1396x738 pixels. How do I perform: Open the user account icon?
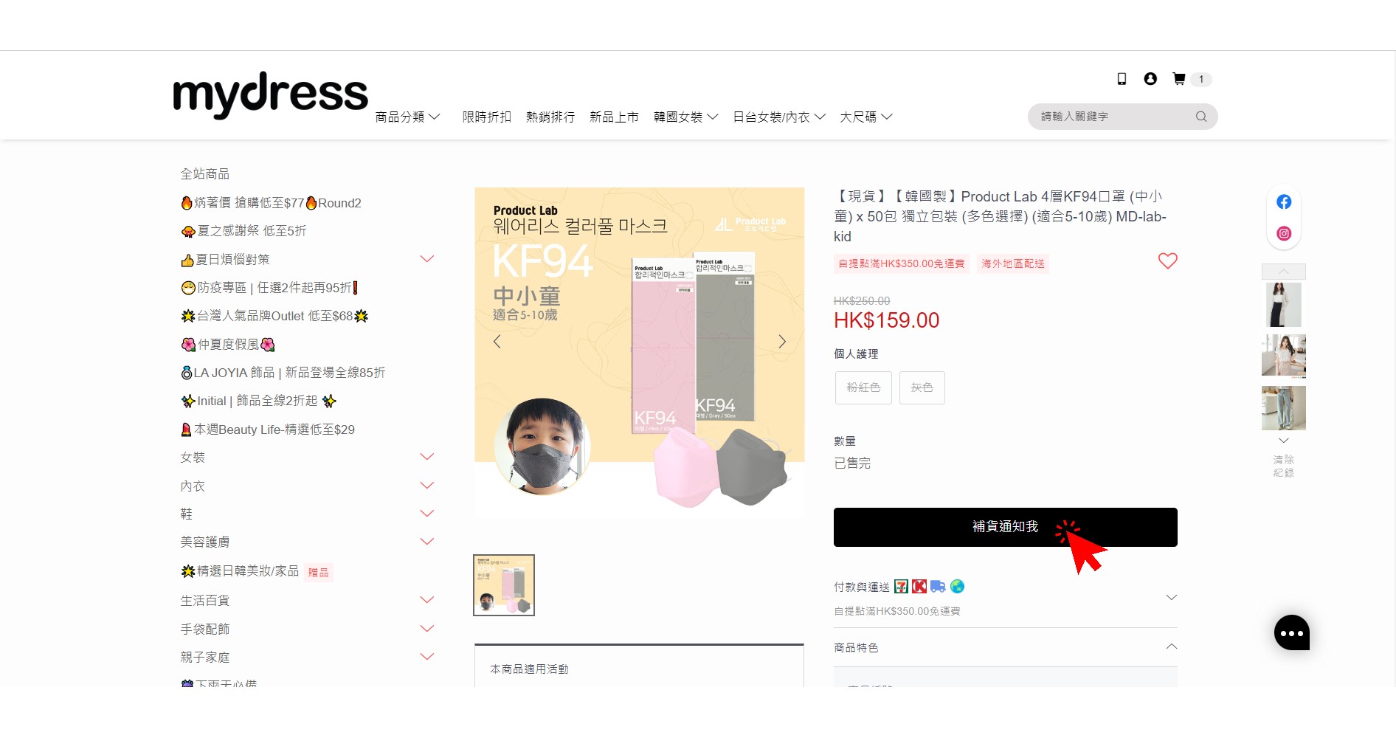point(1150,79)
